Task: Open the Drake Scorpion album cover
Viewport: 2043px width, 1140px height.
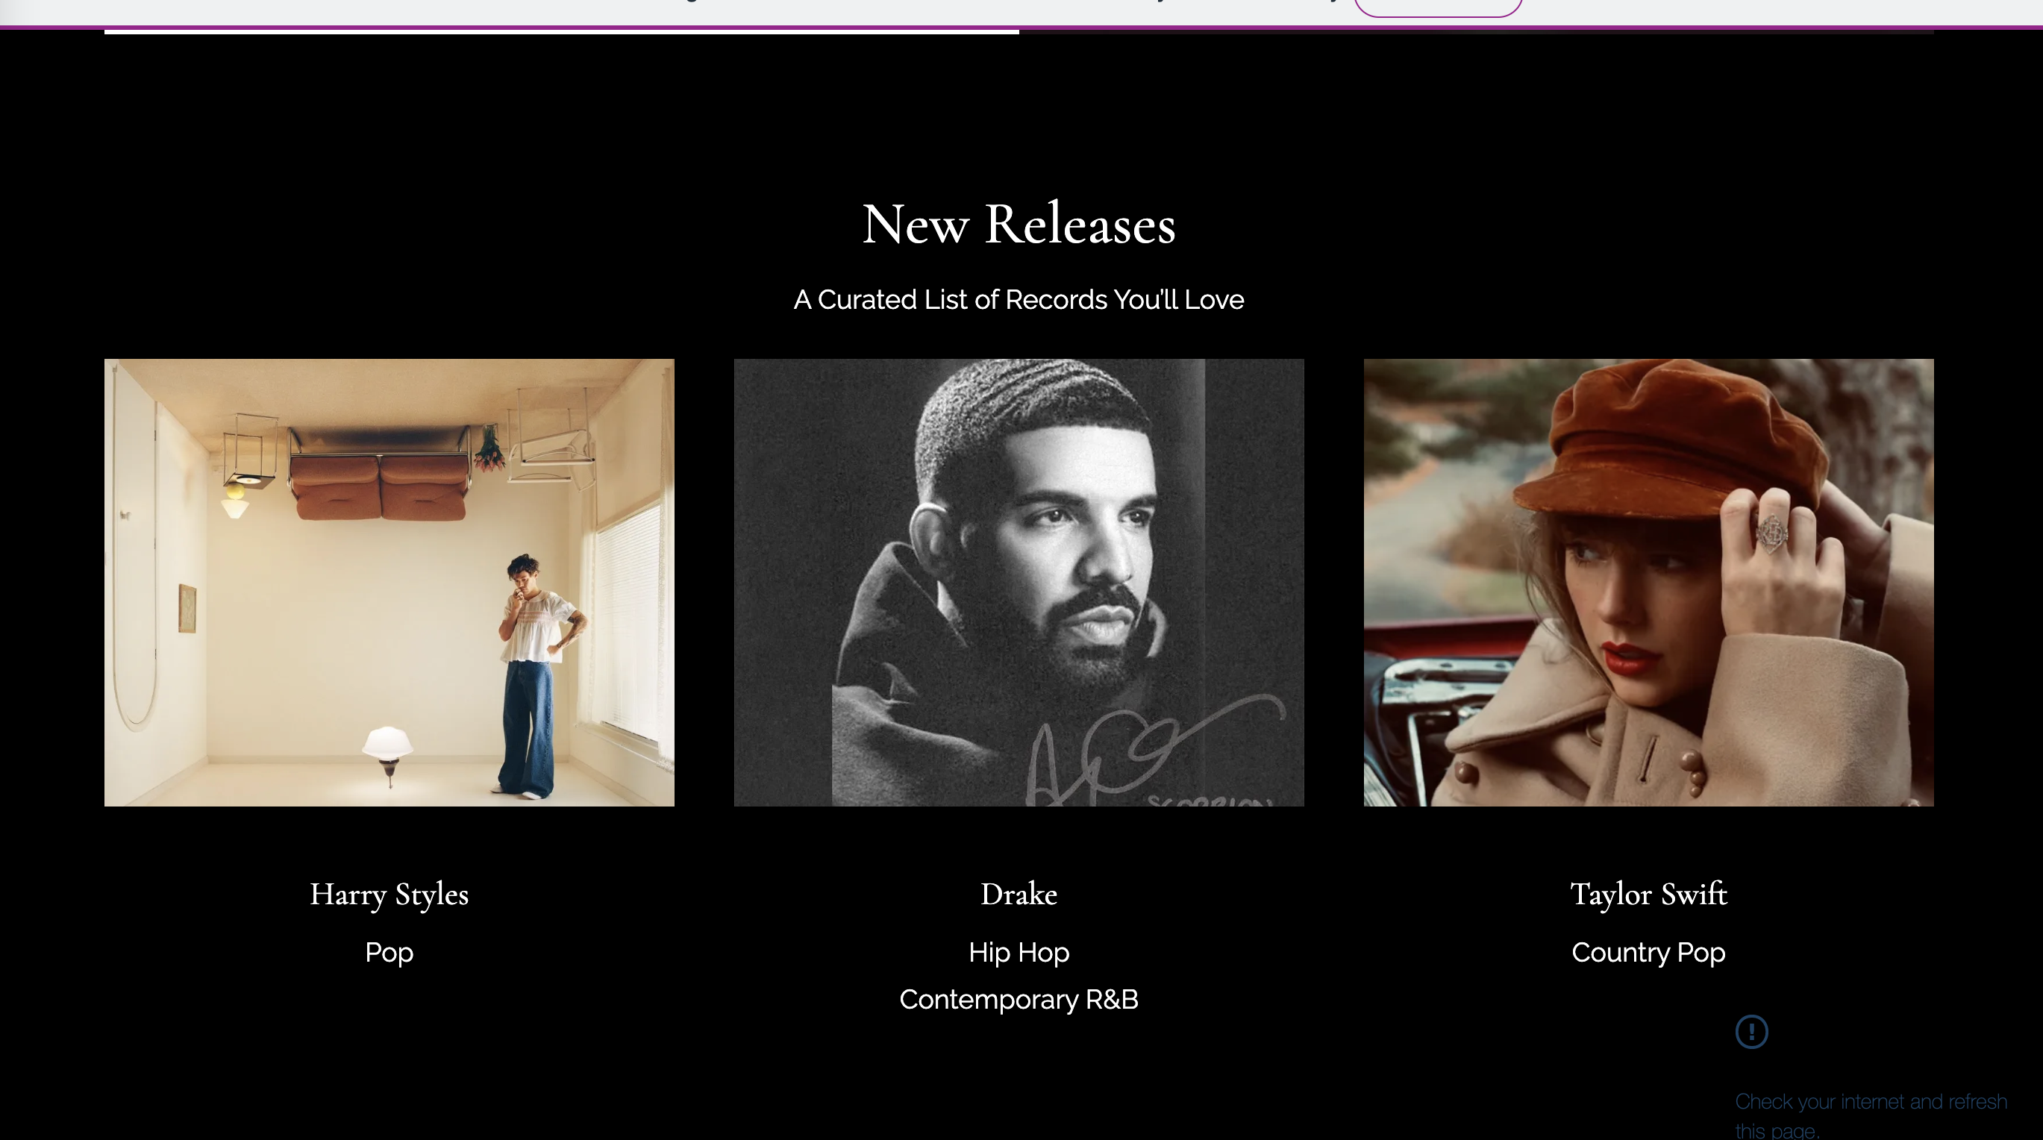Action: [1019, 583]
